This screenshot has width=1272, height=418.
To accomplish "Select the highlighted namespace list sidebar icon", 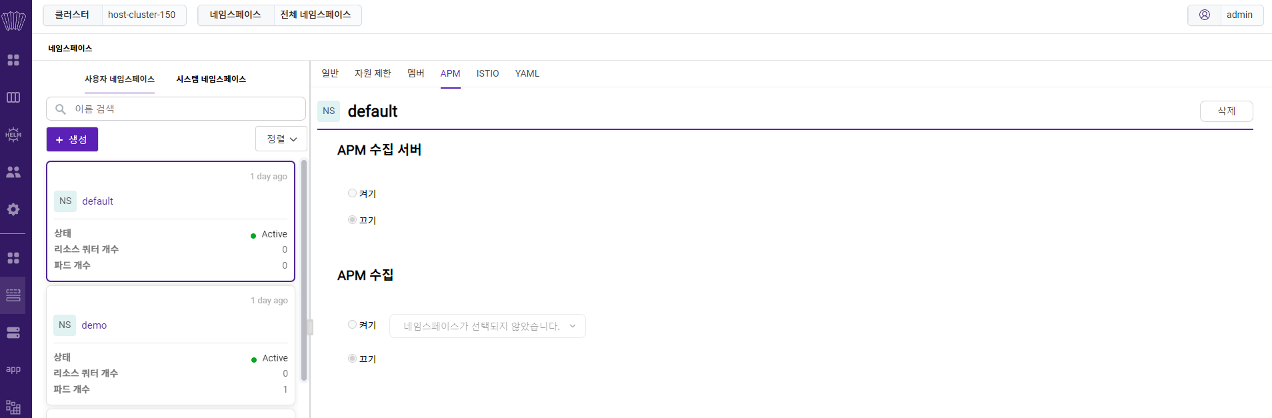I will click(x=13, y=295).
